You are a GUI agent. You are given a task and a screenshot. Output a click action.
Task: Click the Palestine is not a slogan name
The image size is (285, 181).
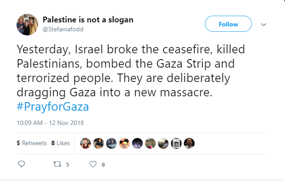[88, 20]
